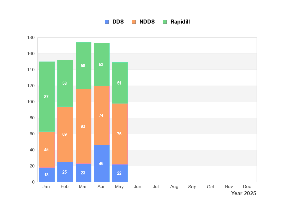Click February's green Rapidill segment valued 58
The image size is (294, 214).
tap(65, 83)
